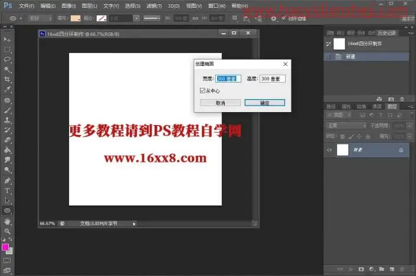Viewport: 416px width, 276px height.
Task: Select the Rectangular Marquee tool
Action: 7,50
